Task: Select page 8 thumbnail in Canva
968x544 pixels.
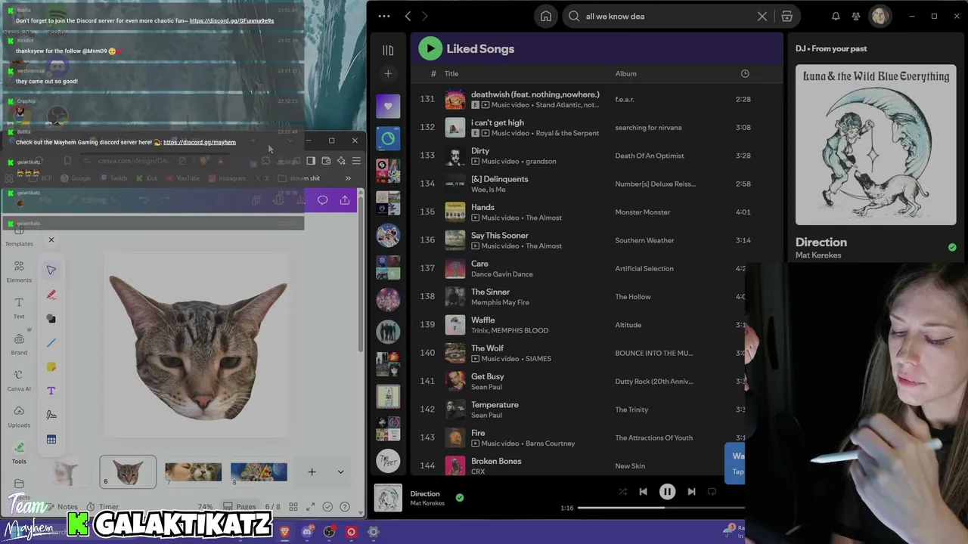Action: point(259,472)
